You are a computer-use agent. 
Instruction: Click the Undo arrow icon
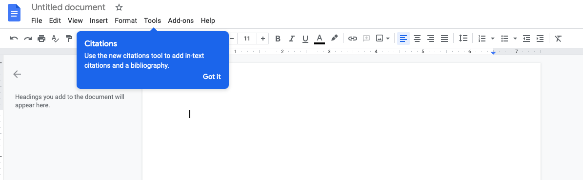[14, 39]
